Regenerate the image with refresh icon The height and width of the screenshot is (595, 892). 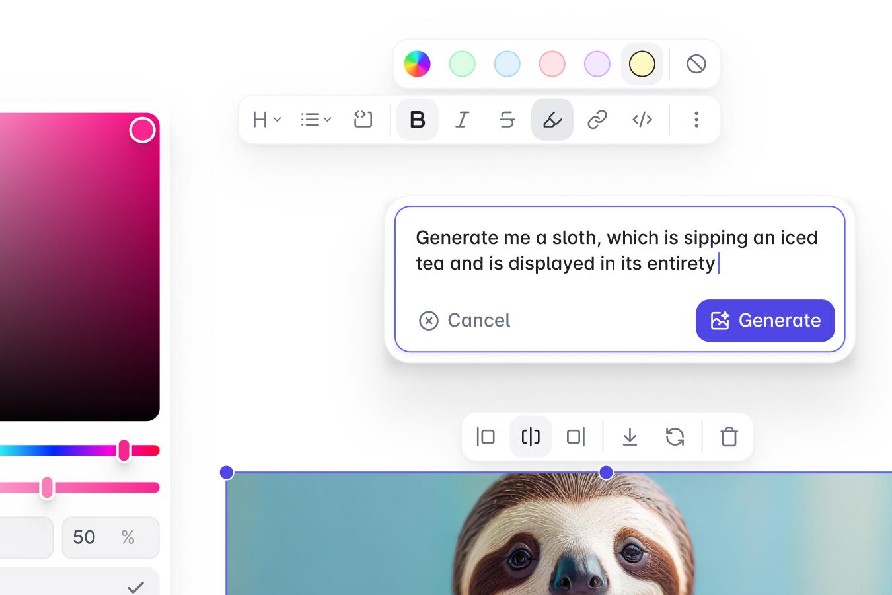point(675,437)
